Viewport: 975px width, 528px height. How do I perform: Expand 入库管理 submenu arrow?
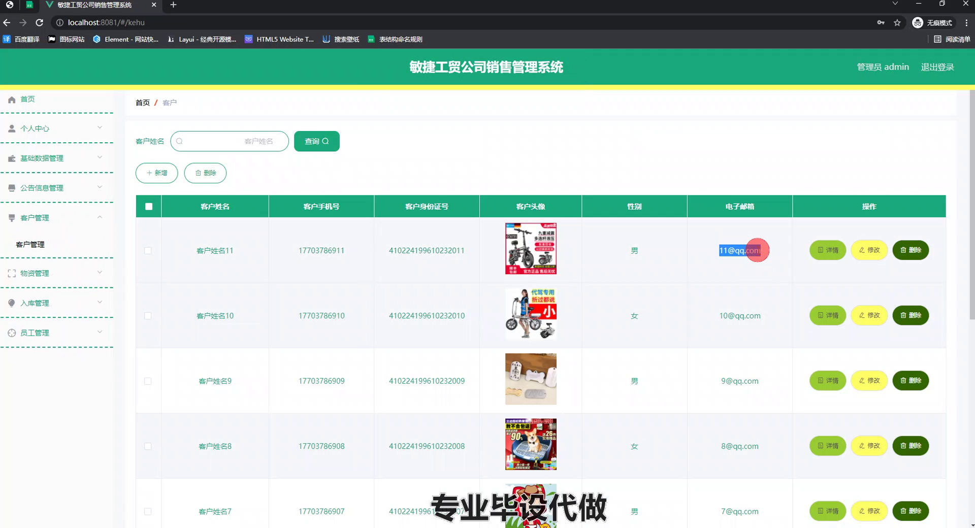coord(100,302)
